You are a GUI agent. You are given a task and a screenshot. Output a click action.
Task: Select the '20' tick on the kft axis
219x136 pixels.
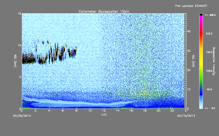click(x=189, y=70)
